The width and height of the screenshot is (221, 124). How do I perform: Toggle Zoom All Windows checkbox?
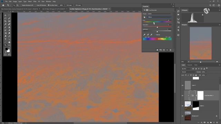pyautogui.click(x=36, y=5)
